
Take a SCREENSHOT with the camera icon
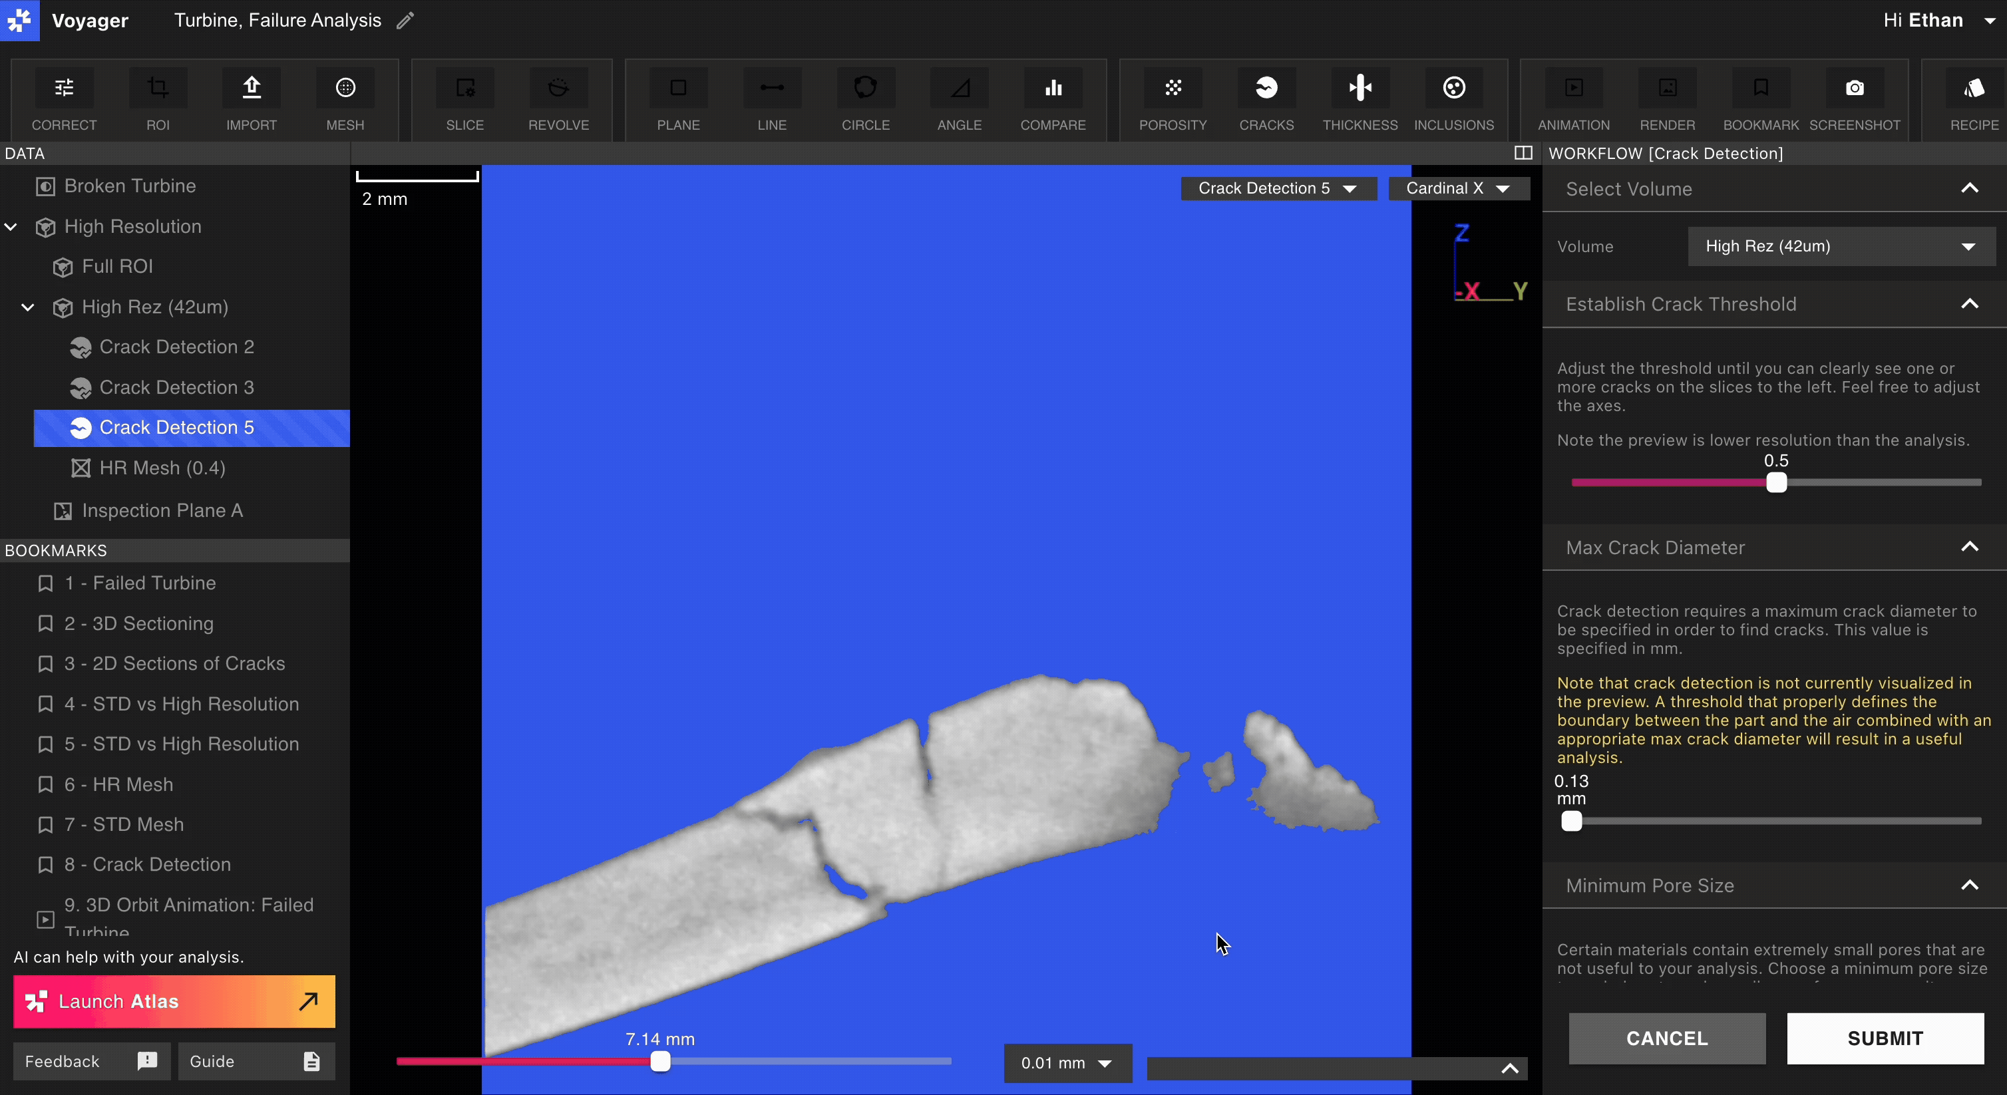point(1855,100)
